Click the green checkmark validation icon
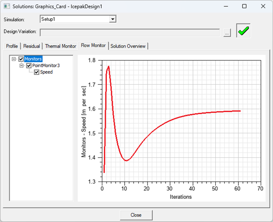The height and width of the screenshot is (222, 273). pos(243,31)
